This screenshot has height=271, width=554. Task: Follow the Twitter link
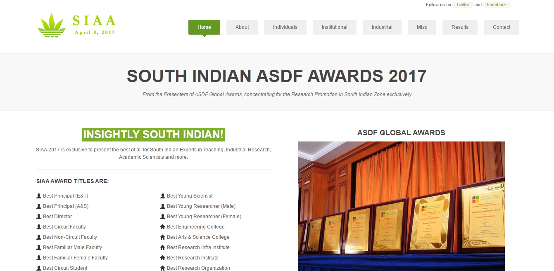pos(462,5)
